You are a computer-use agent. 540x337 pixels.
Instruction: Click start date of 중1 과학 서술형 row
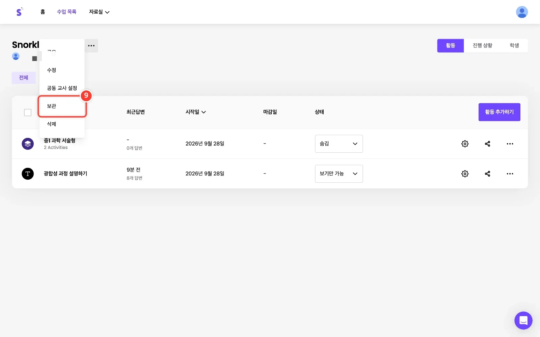tap(205, 144)
